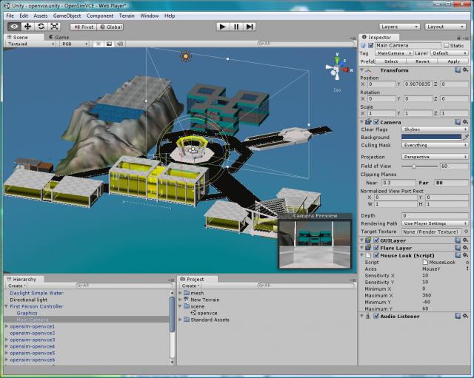Collapse the scene folder in Project
The image size is (474, 378).
180,306
